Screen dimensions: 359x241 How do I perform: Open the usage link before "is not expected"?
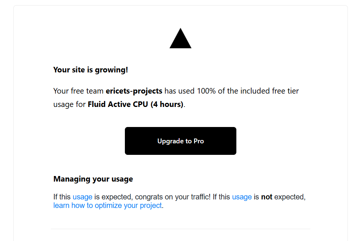tap(242, 197)
